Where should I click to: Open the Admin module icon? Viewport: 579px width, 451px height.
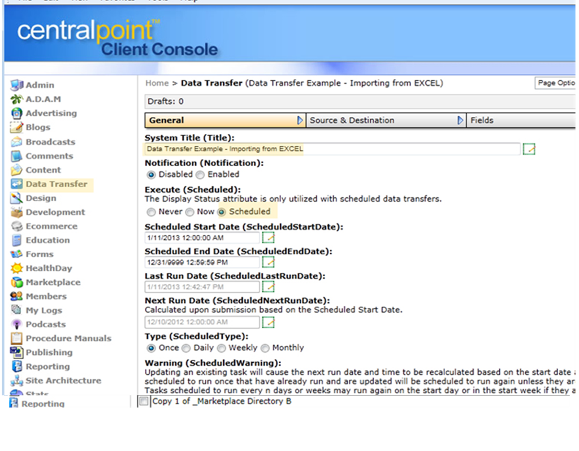click(x=16, y=85)
